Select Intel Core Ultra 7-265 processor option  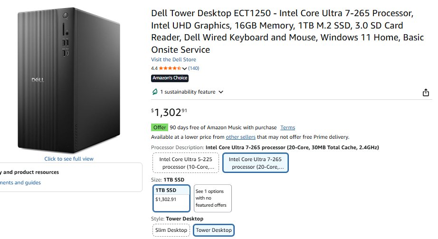(x=255, y=163)
